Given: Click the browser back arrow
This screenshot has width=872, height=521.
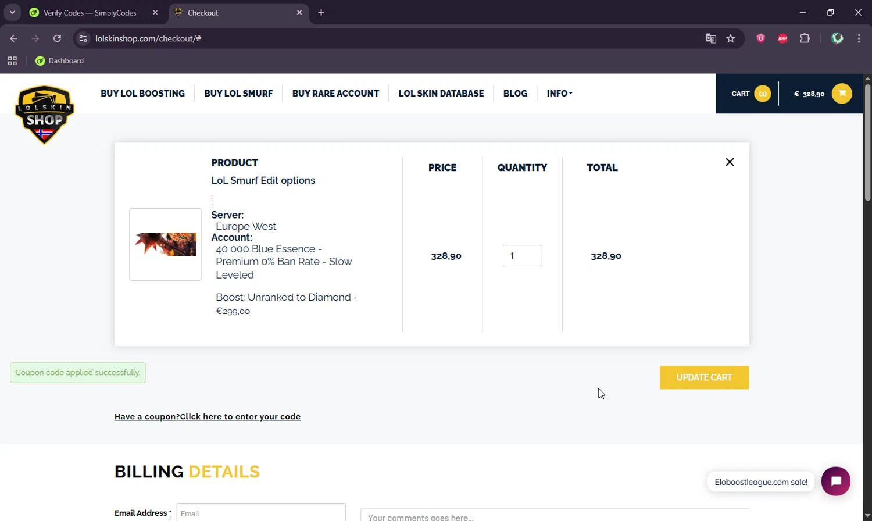Looking at the screenshot, I should tap(14, 38).
